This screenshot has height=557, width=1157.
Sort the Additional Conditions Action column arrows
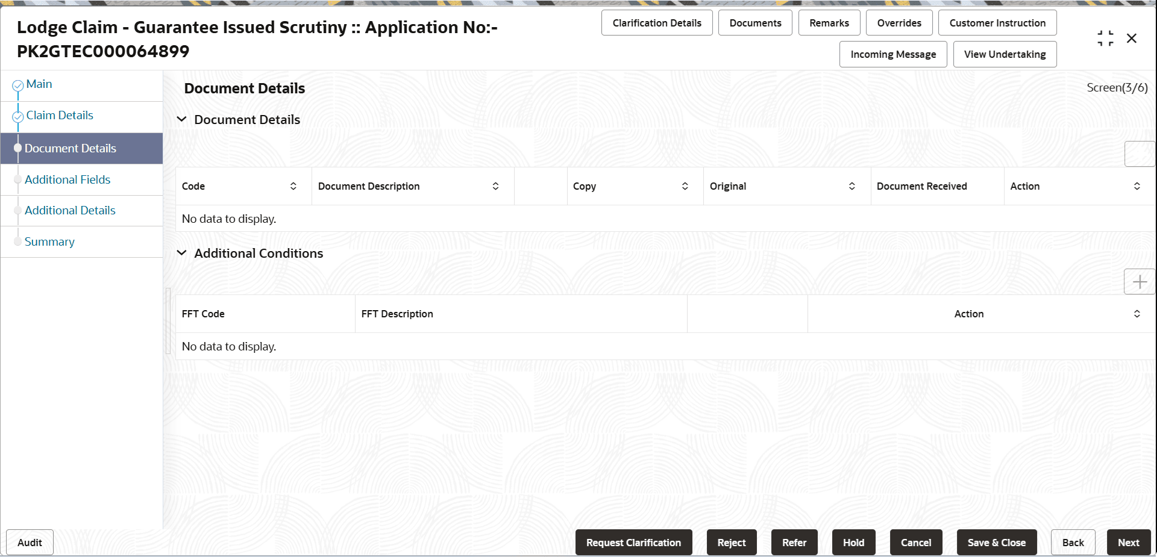coord(1137,314)
